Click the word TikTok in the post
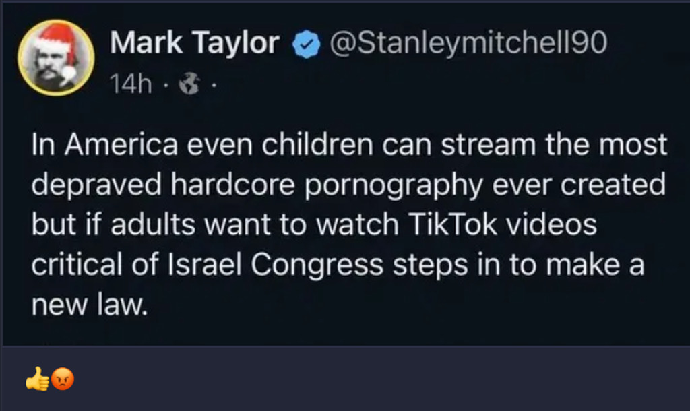The image size is (690, 411). point(453,224)
